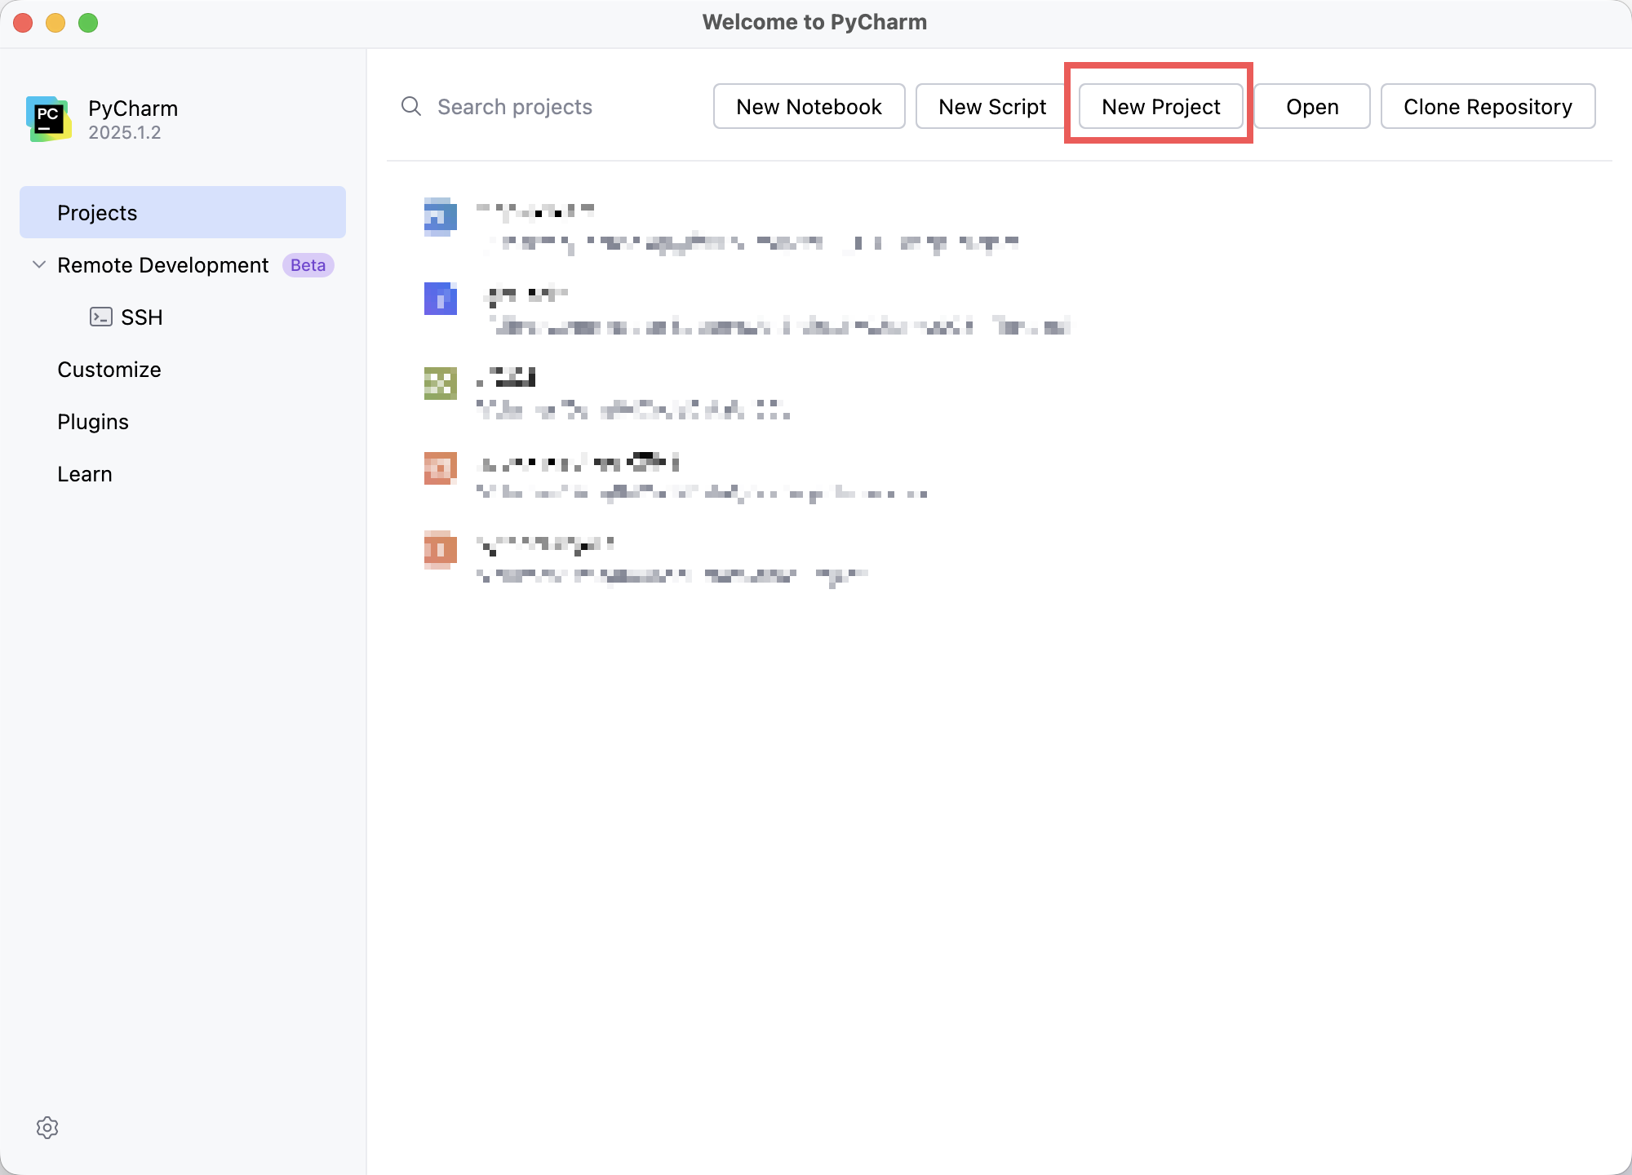Collapse the Remote Development section

[x=38, y=264]
